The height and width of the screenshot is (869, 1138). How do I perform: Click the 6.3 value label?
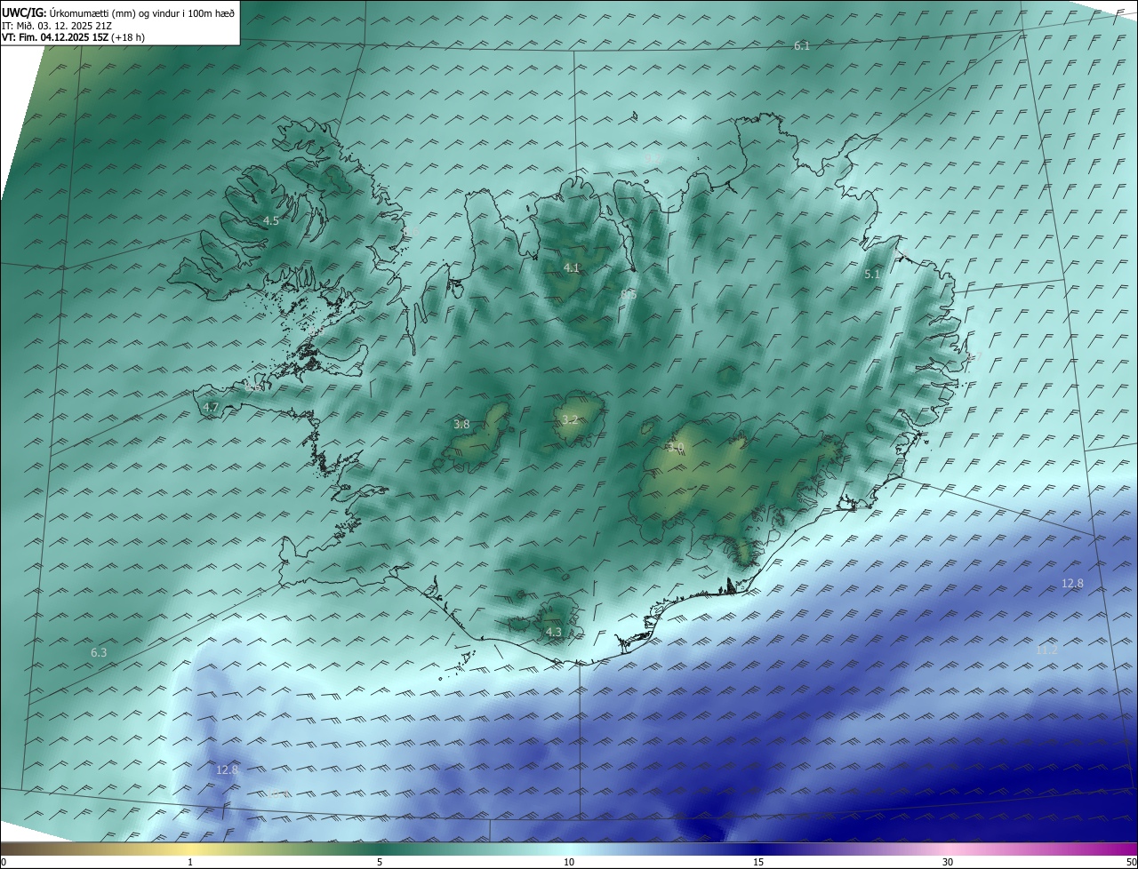(x=99, y=652)
